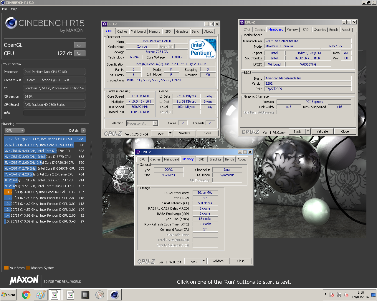Open the date and time clock
The image size is (377, 301).
point(361,295)
